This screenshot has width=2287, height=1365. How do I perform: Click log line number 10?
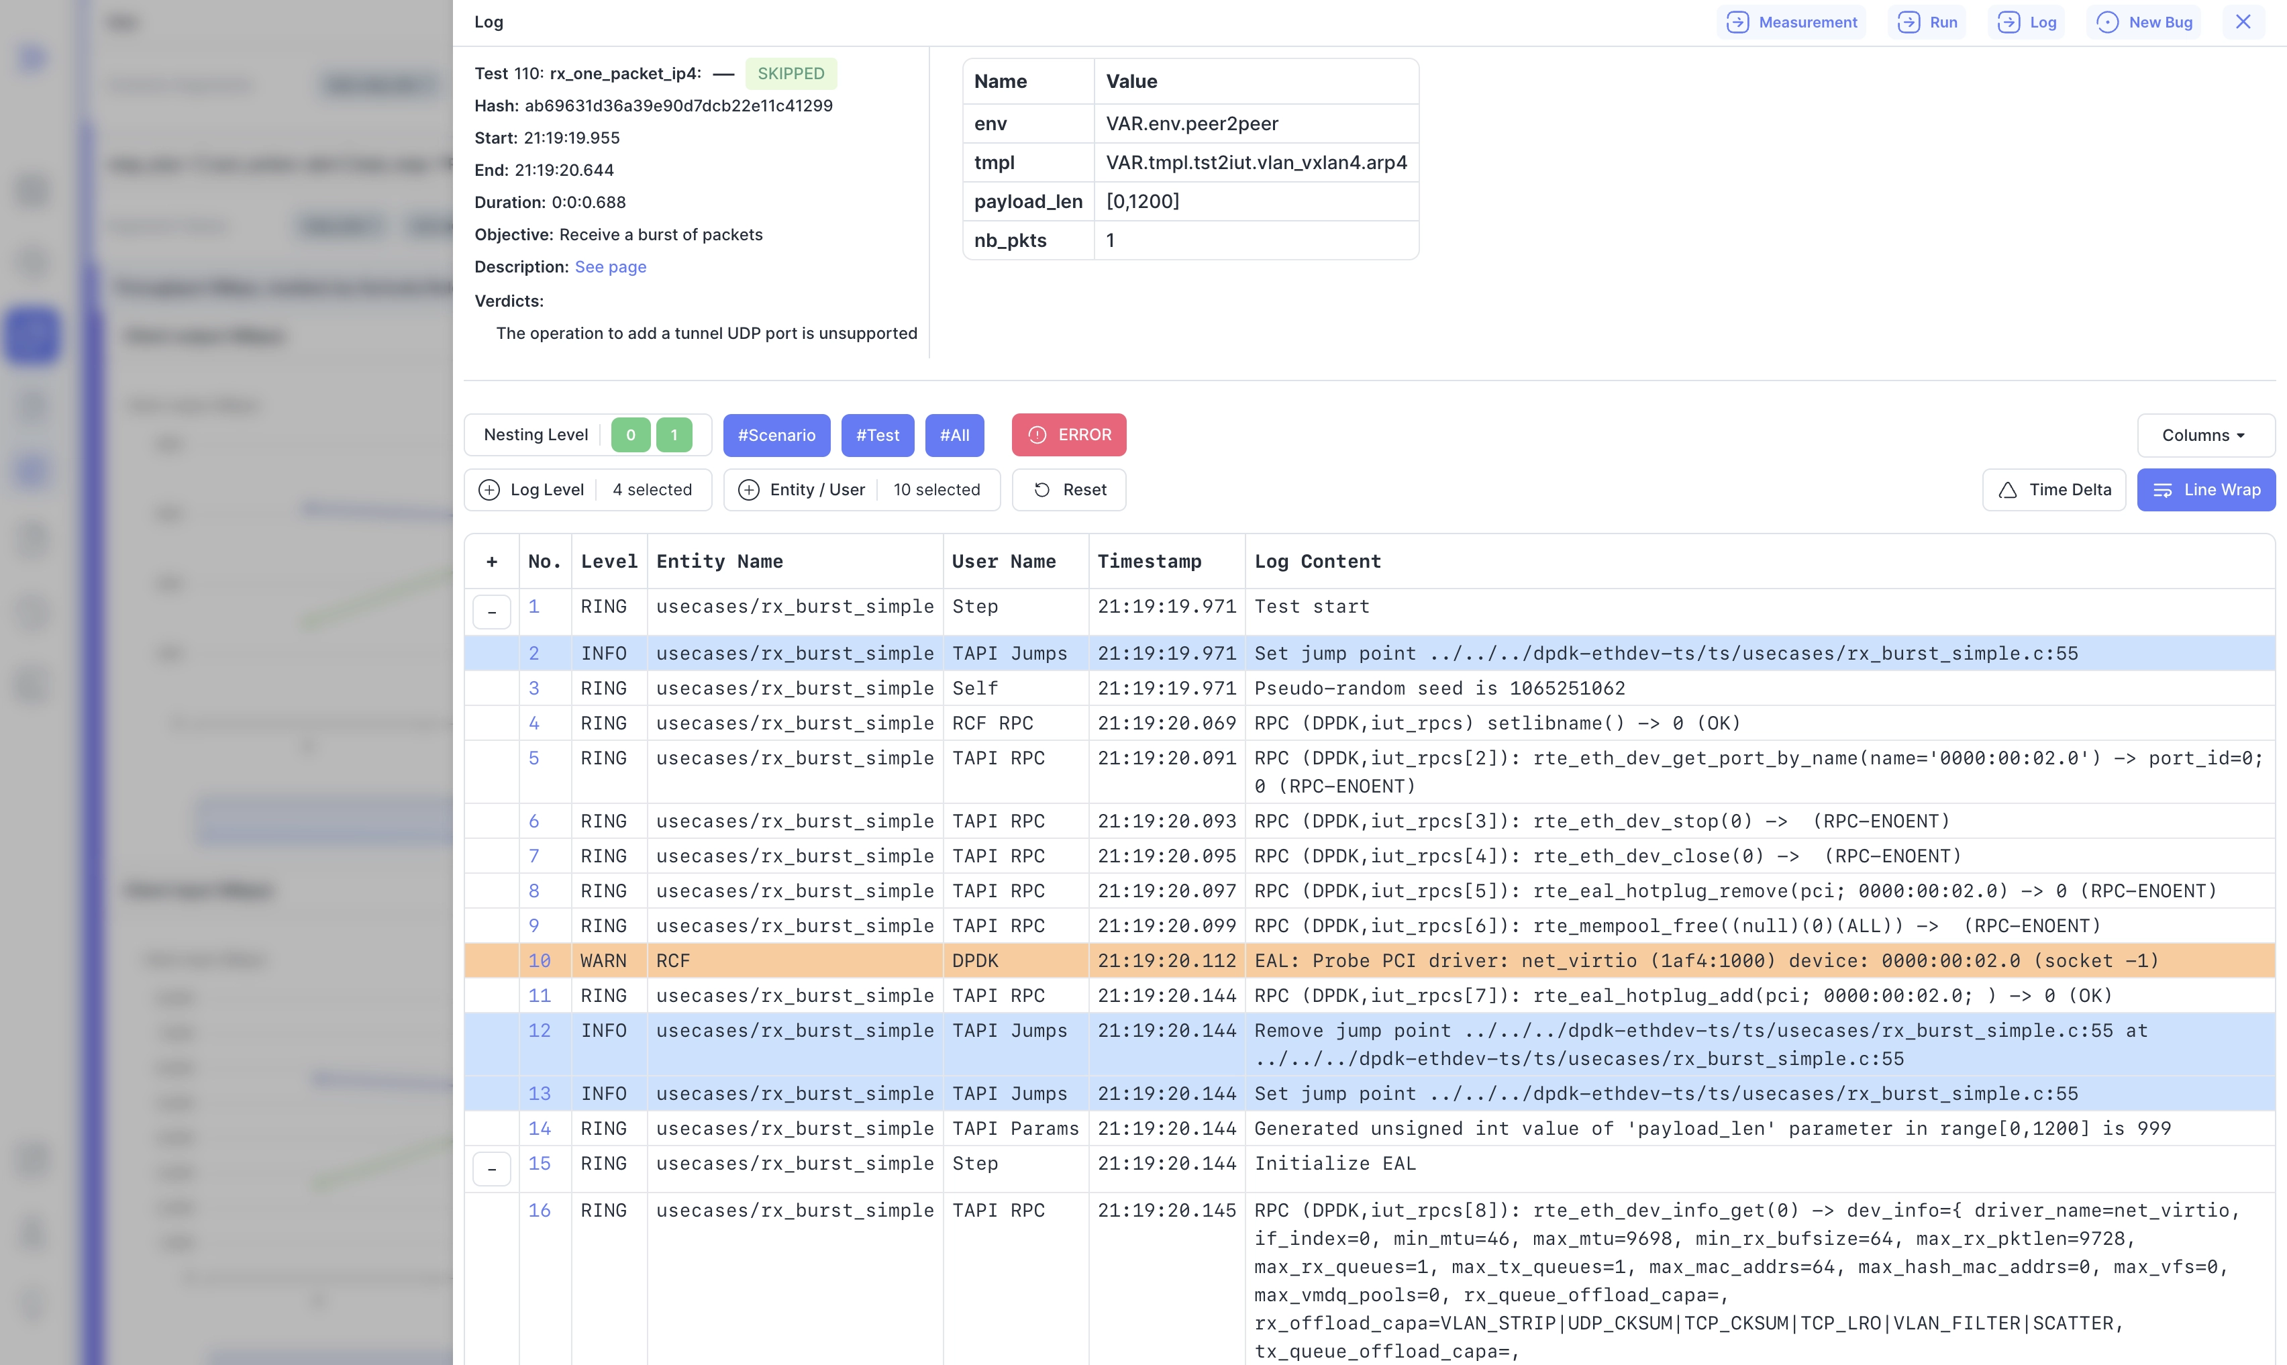point(539,960)
